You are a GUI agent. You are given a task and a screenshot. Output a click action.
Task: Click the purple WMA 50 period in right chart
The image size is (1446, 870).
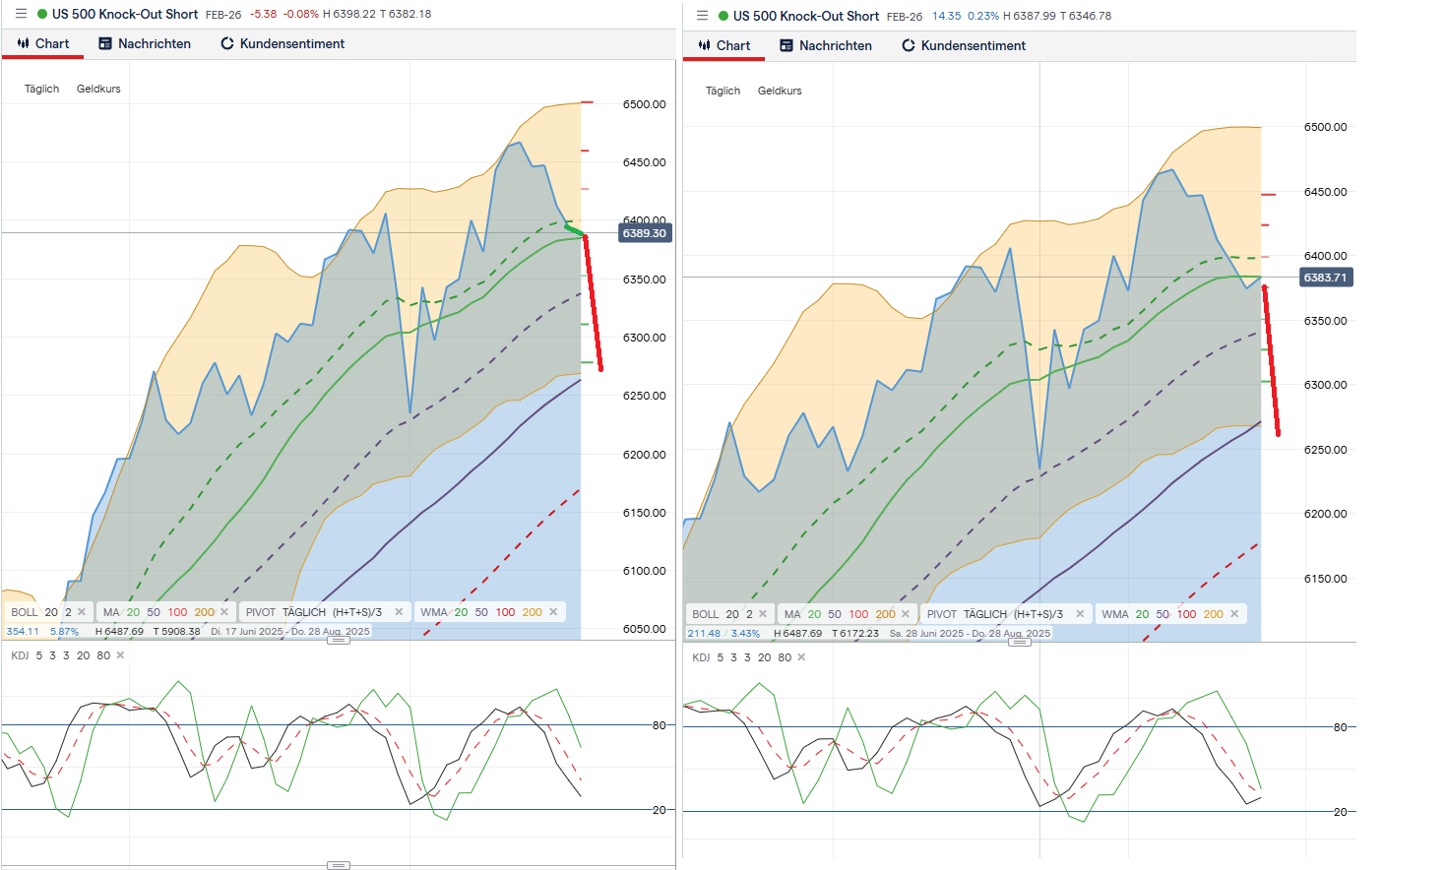click(x=1163, y=614)
